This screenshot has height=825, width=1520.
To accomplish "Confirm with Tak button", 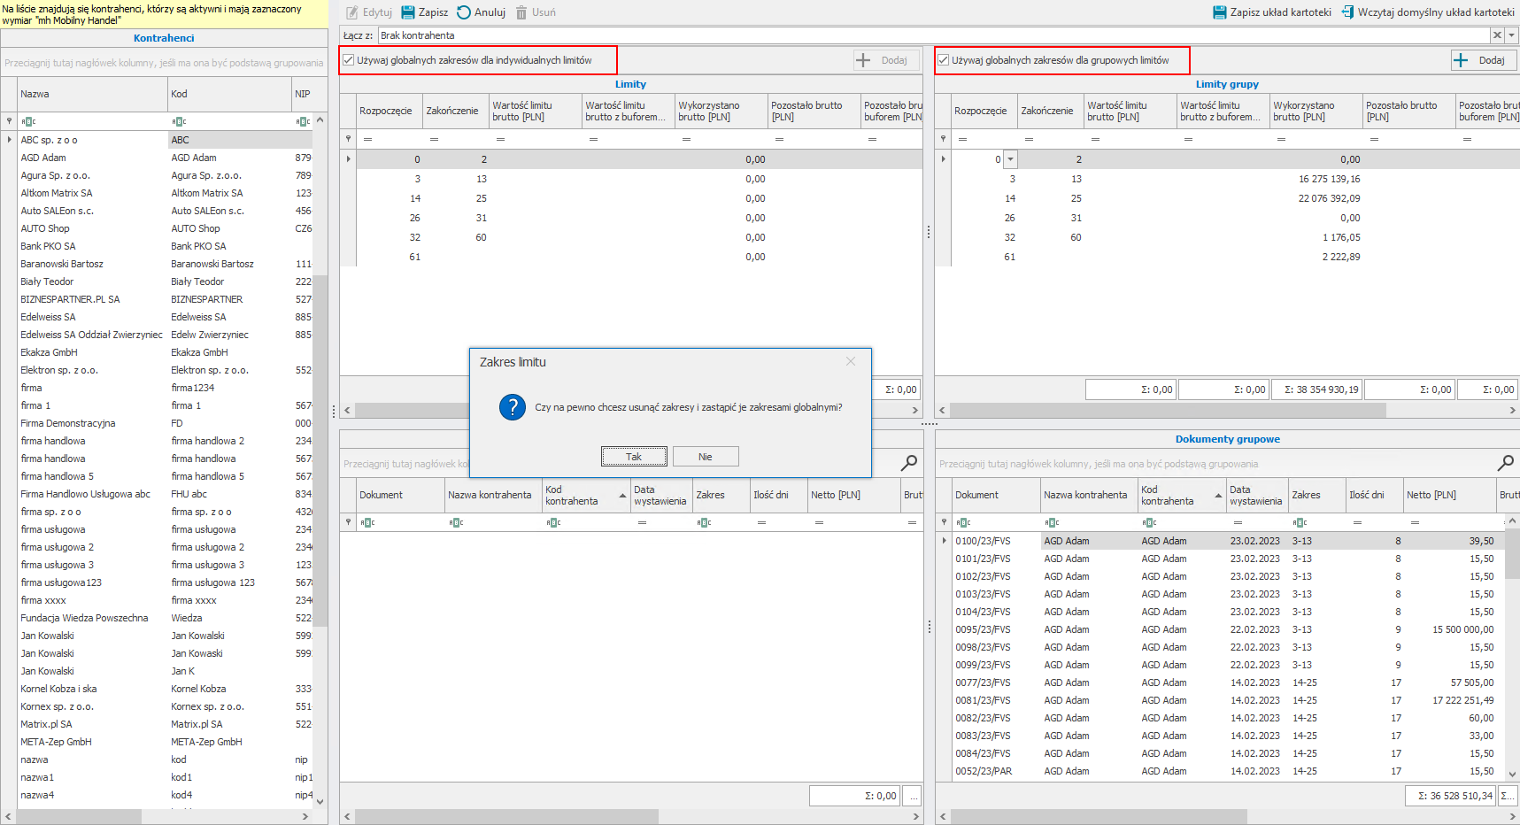I will 634,457.
